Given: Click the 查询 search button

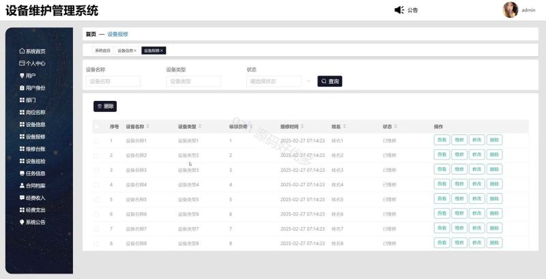Looking at the screenshot, I should (x=329, y=81).
